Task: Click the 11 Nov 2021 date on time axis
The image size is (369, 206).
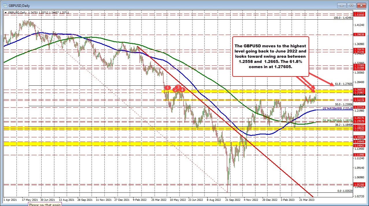Action: click(104, 199)
